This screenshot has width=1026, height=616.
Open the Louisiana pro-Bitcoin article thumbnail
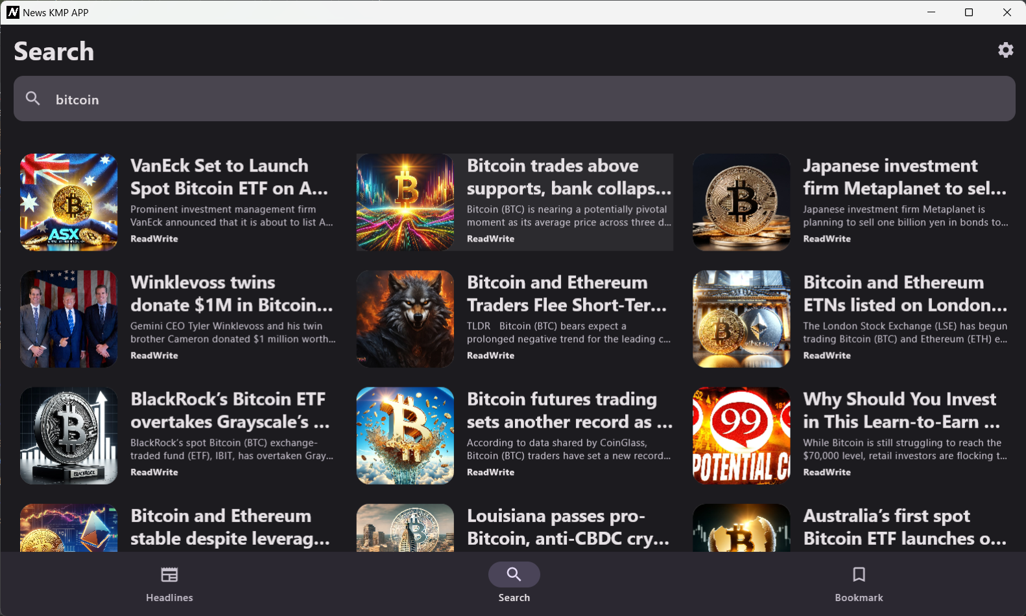[x=405, y=528]
